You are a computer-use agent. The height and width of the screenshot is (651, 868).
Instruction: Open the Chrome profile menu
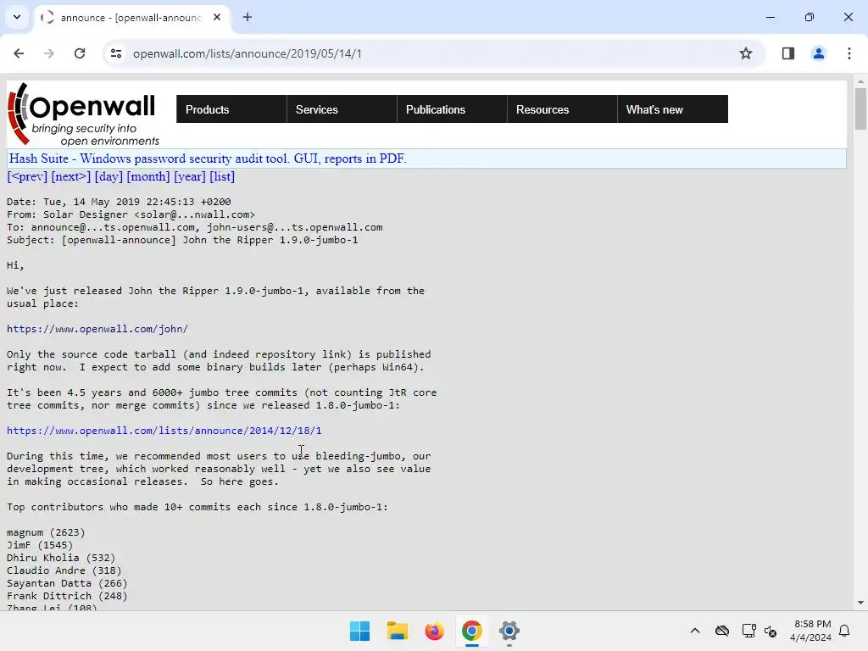click(818, 53)
